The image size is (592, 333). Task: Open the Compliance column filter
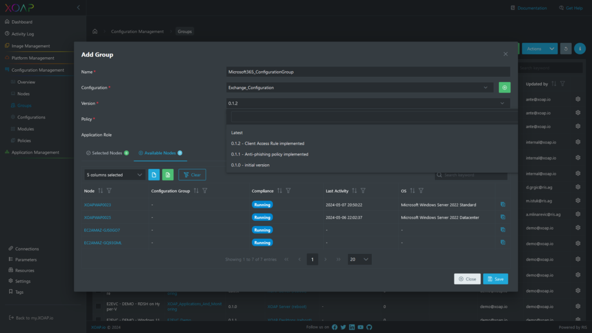pos(288,191)
